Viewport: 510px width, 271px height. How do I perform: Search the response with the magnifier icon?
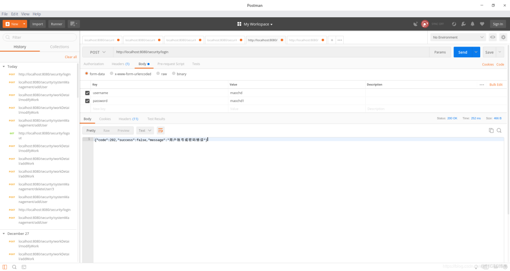click(x=499, y=130)
